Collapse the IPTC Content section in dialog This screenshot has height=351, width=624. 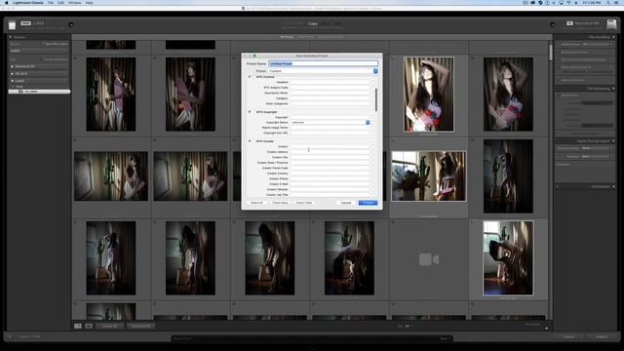pos(250,77)
